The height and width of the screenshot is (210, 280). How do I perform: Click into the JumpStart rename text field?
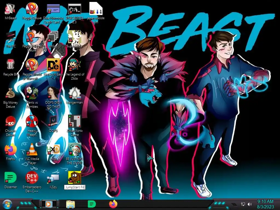[x=75, y=187]
